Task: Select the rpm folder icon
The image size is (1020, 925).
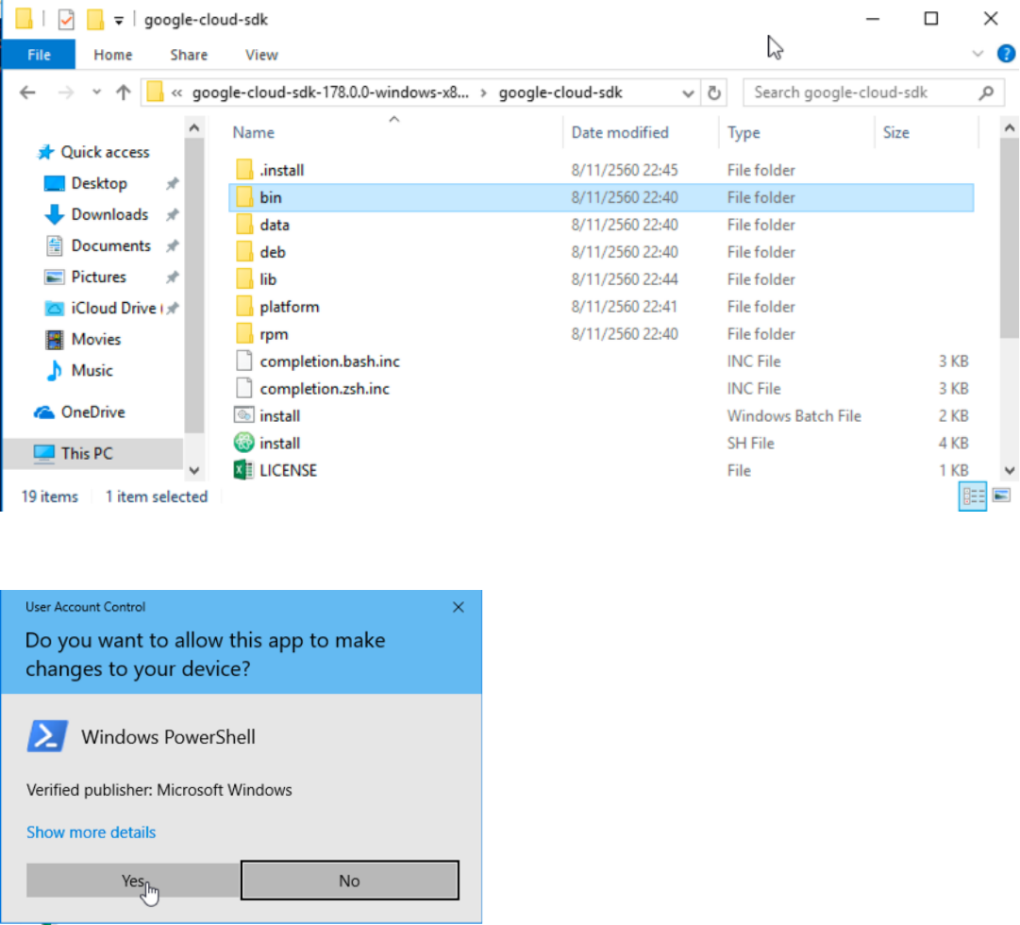Action: 244,334
